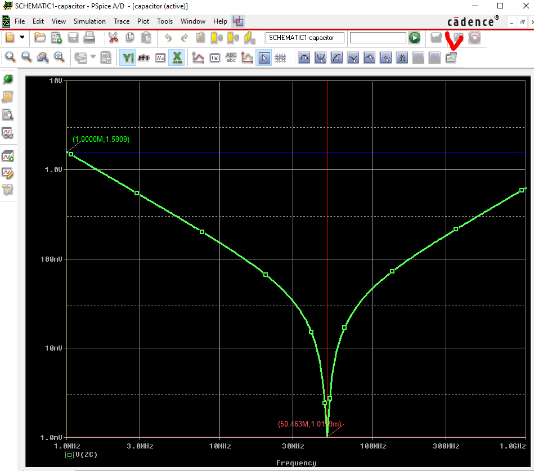
Task: Click the empty text field beside Run
Action: [378, 38]
